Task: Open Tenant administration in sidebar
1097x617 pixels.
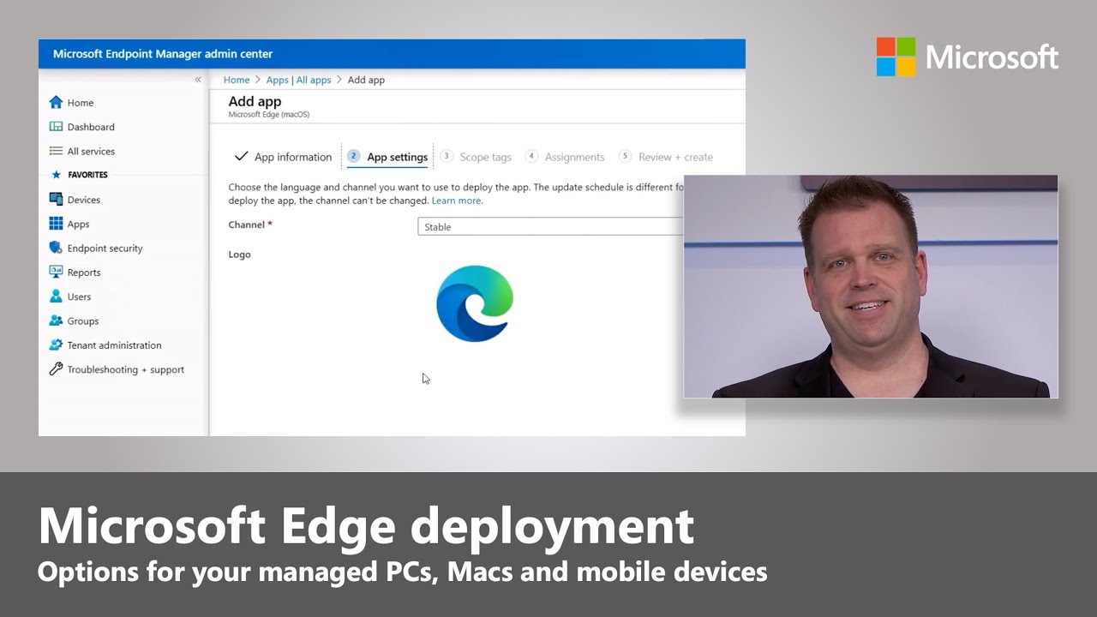Action: 114,345
